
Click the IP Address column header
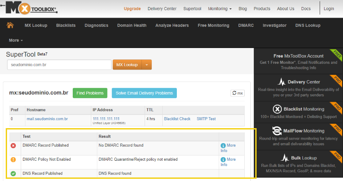click(103, 110)
